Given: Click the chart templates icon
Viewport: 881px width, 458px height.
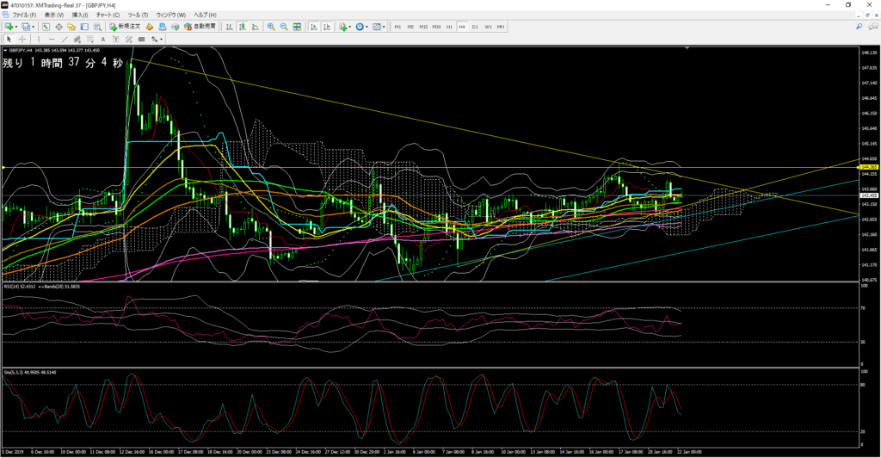Looking at the screenshot, I should point(377,27).
